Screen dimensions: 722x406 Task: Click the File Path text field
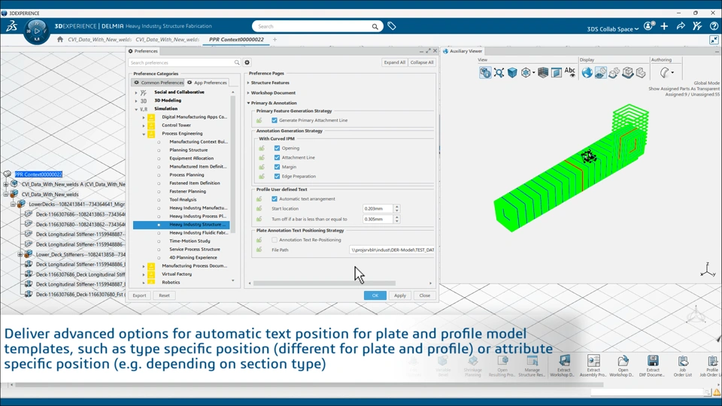pyautogui.click(x=392, y=250)
